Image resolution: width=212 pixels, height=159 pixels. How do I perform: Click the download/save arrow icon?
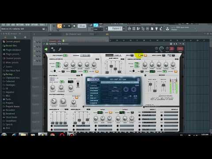(167, 29)
